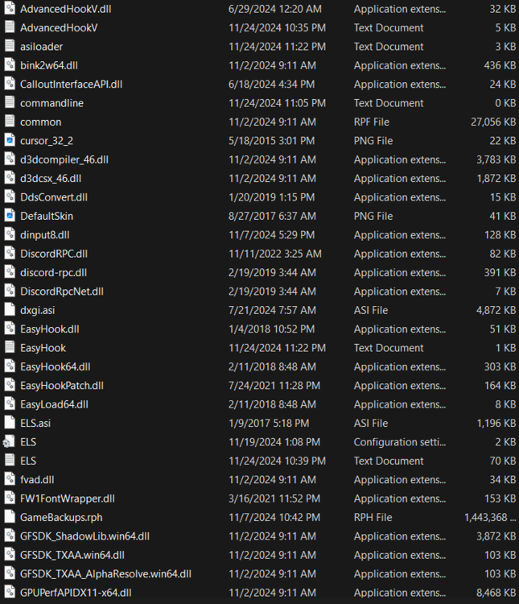
Task: Click the dxgi.asi blank file icon
Action: click(10, 310)
